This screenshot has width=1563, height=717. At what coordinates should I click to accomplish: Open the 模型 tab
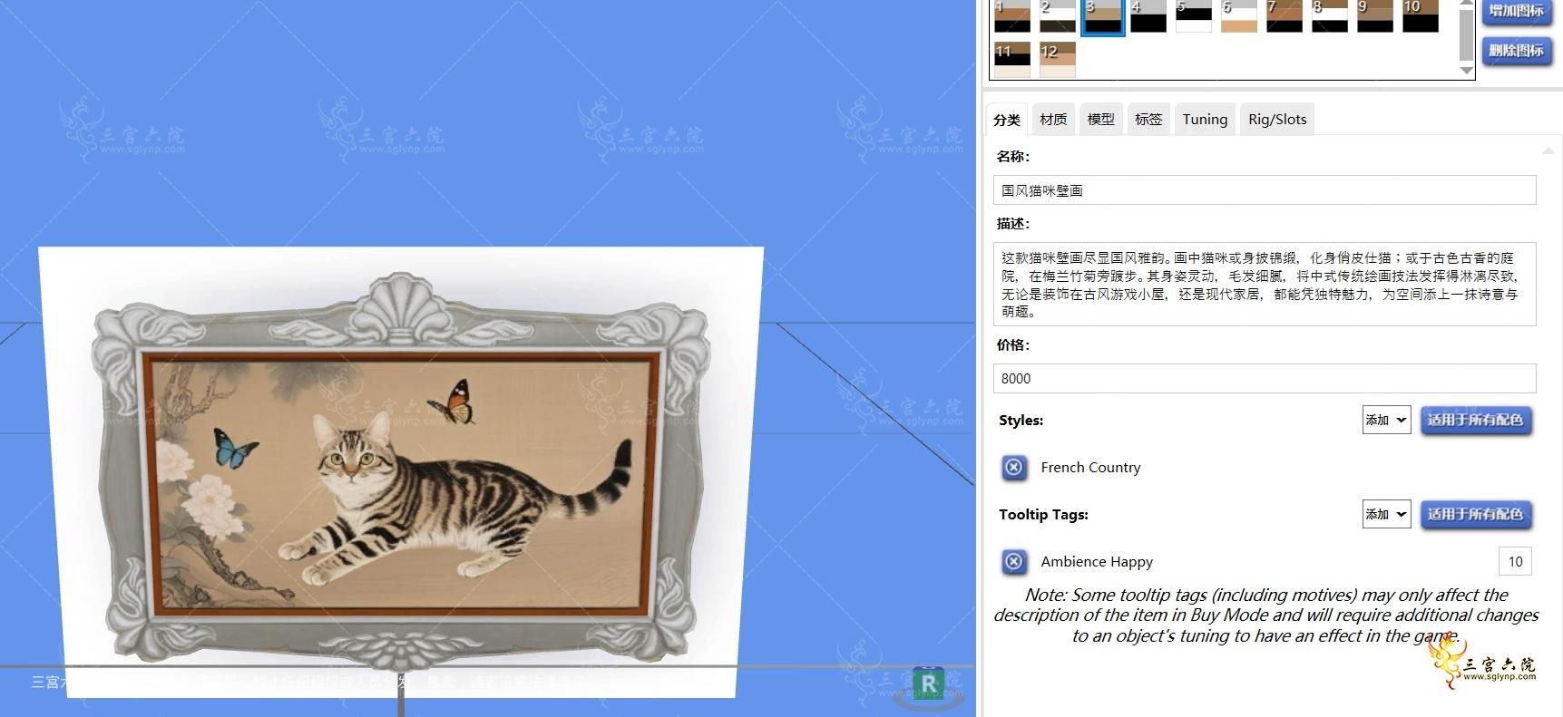(1100, 120)
